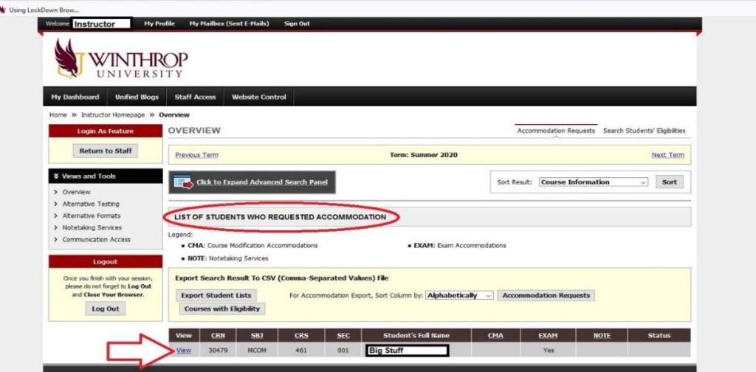
Task: Click the SEC column header
Action: click(x=343, y=335)
